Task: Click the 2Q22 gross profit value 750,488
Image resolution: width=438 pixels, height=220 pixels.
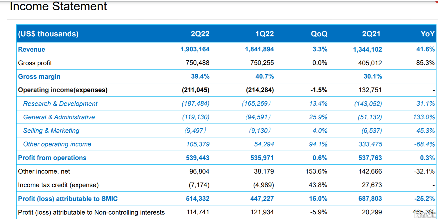Action: coord(198,63)
